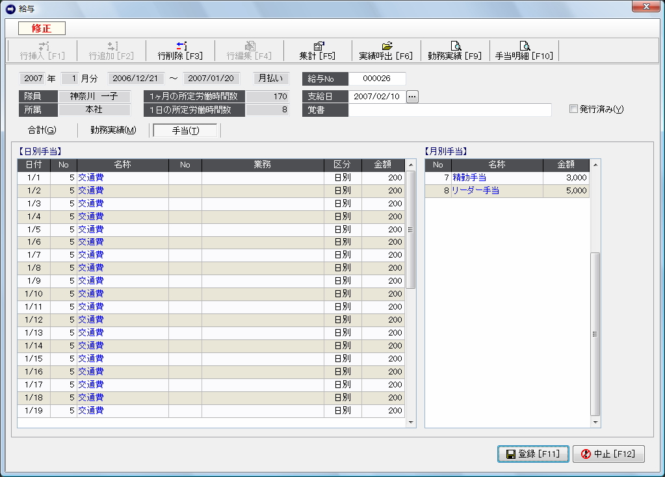This screenshot has height=477, width=665.
Task: Switch to the 勤務実績(M) tab
Action: [113, 130]
